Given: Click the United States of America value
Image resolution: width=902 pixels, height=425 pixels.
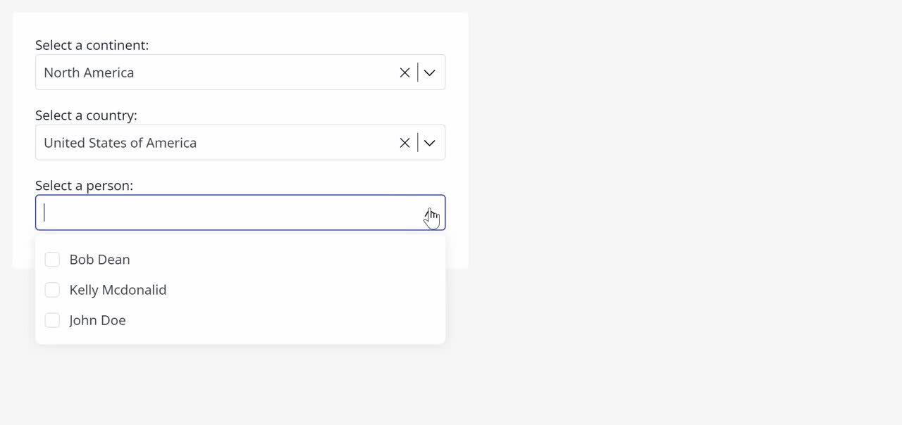Looking at the screenshot, I should pos(121,143).
